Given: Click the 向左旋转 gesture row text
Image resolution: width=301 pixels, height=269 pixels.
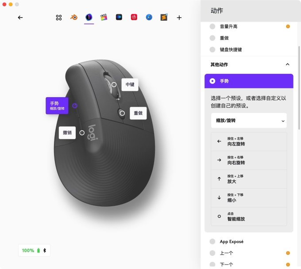Looking at the screenshot, I should click(236, 144).
